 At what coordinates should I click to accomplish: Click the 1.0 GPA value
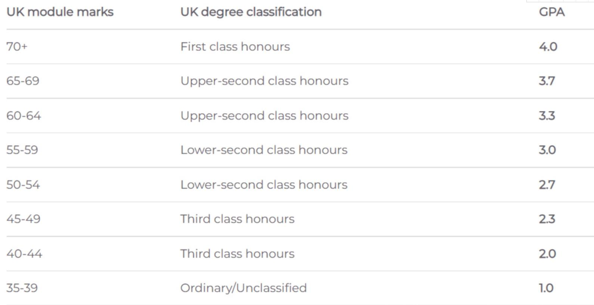click(x=546, y=288)
